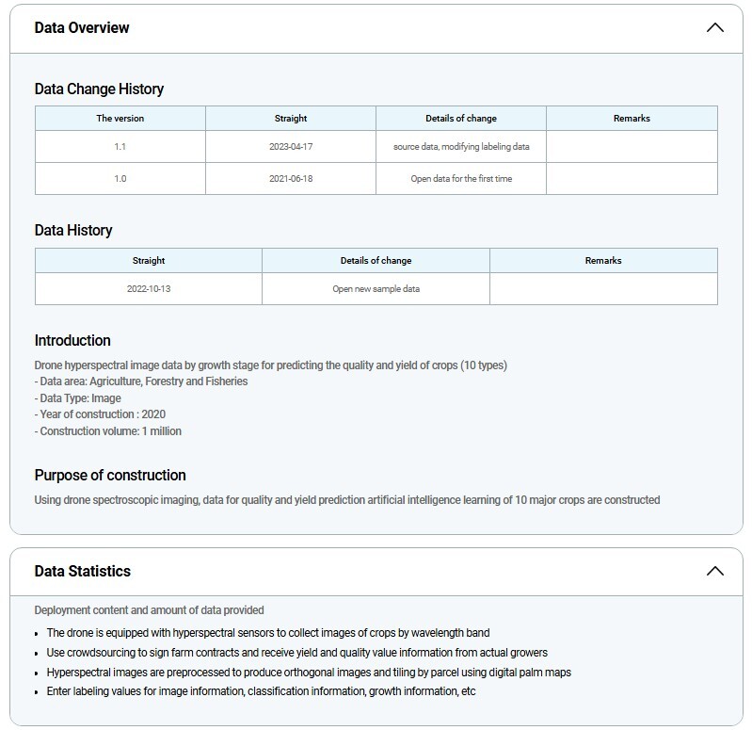Select "Open data for the first time" cell

[461, 179]
